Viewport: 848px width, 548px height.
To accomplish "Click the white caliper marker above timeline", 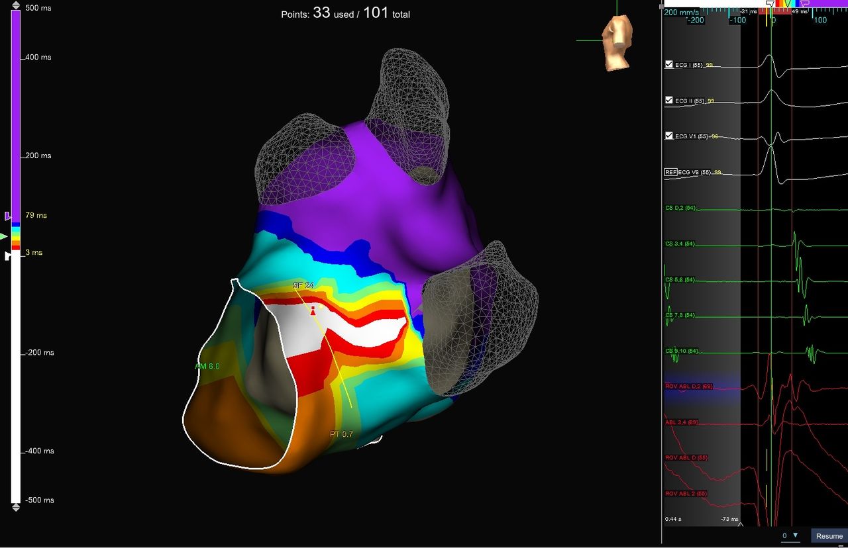I will point(769,4).
